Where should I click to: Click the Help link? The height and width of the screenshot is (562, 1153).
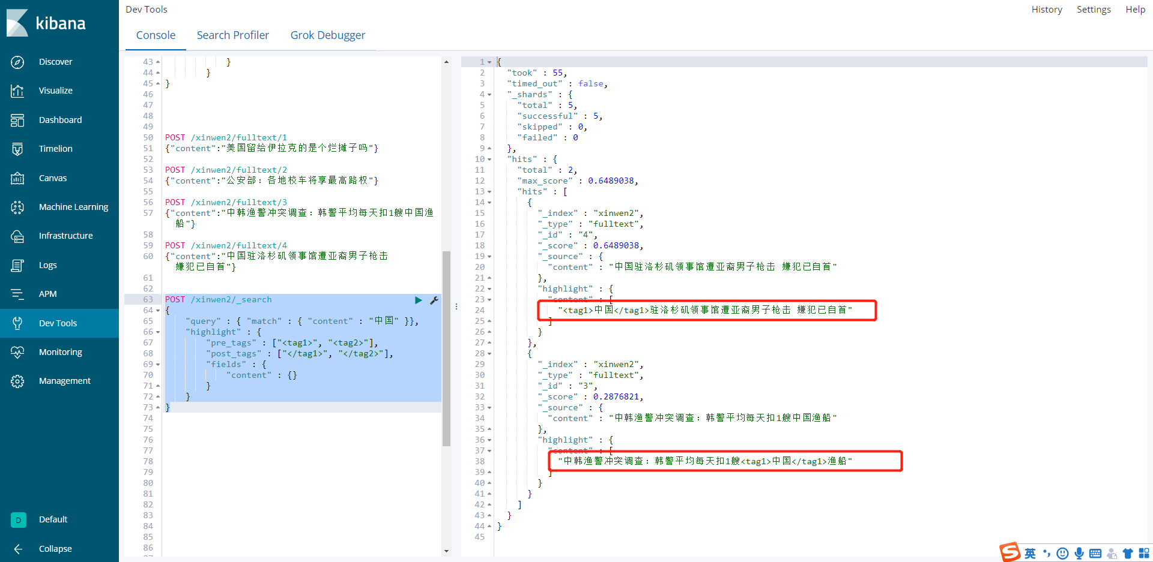click(1135, 10)
